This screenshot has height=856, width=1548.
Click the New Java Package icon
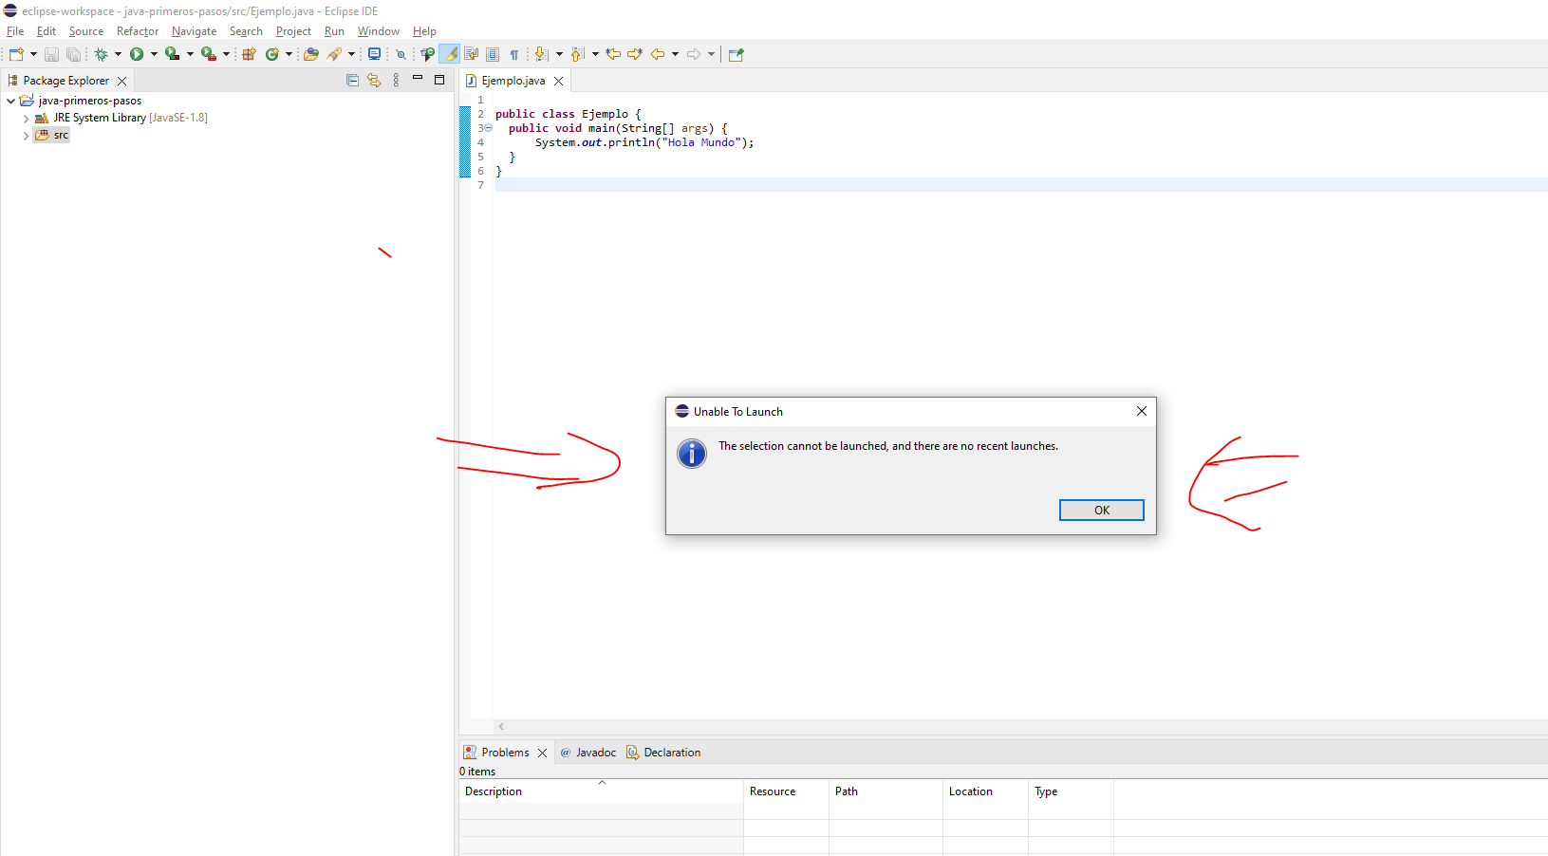click(x=249, y=54)
